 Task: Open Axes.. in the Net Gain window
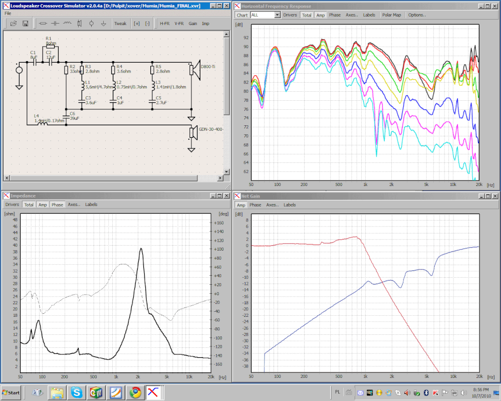click(272, 205)
